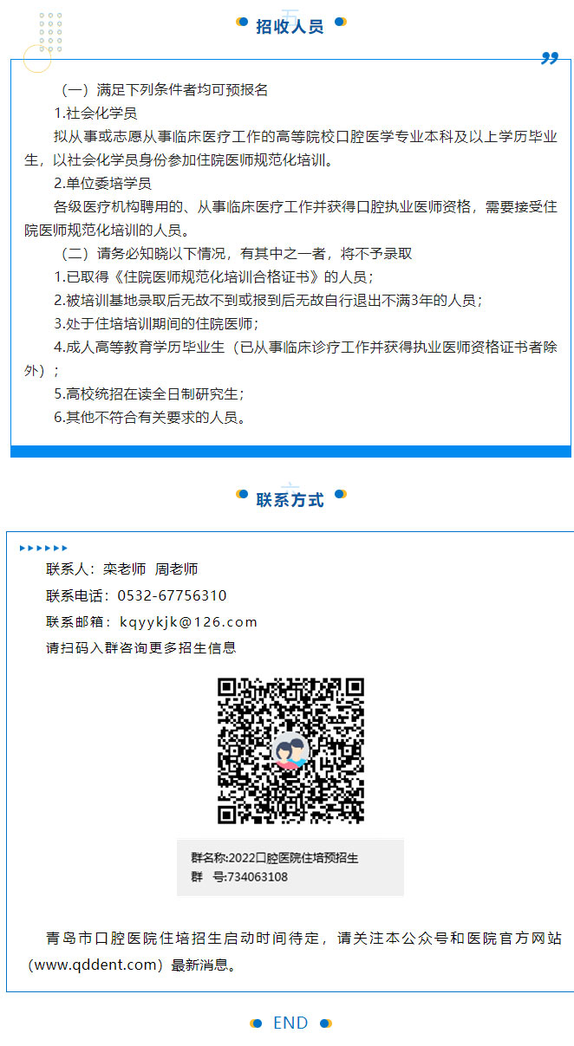The width and height of the screenshot is (574, 1046).
Task: Click the dot left of 联系方式
Action: click(242, 495)
